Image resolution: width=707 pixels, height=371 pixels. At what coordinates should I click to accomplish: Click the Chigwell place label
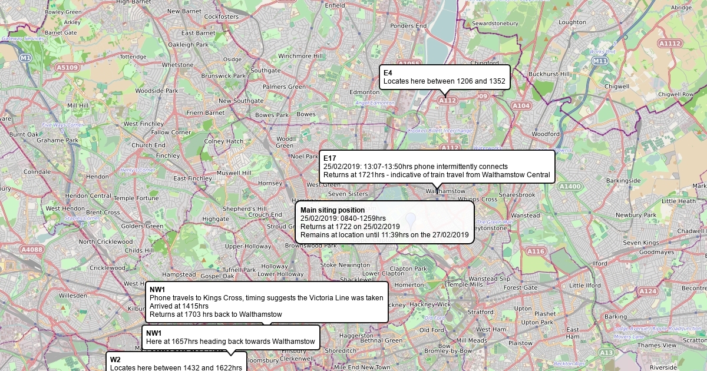(616, 86)
